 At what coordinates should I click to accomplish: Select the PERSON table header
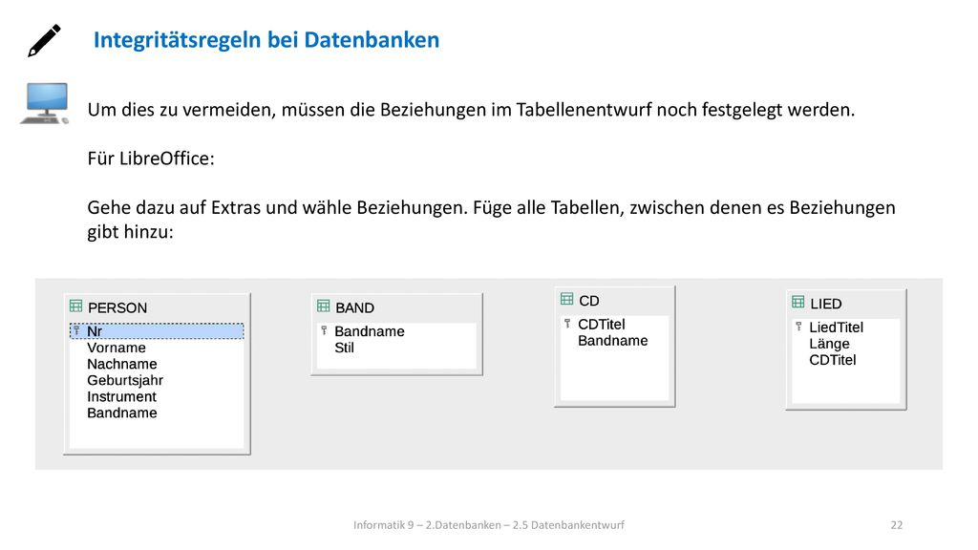[157, 307]
